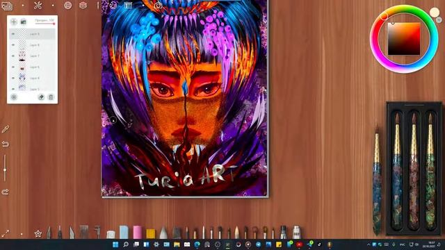Open the reference grid icon above canvas
This screenshot has width=445, height=250.
pos(128,5)
